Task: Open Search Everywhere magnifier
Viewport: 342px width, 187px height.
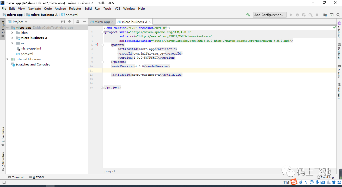Action: (x=338, y=15)
